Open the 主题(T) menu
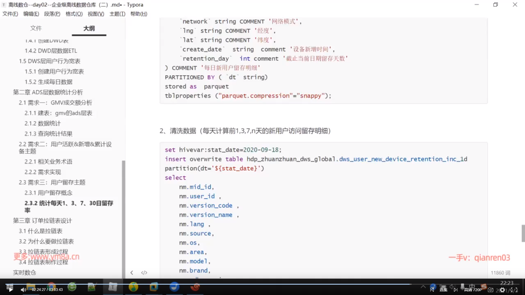 tap(117, 14)
